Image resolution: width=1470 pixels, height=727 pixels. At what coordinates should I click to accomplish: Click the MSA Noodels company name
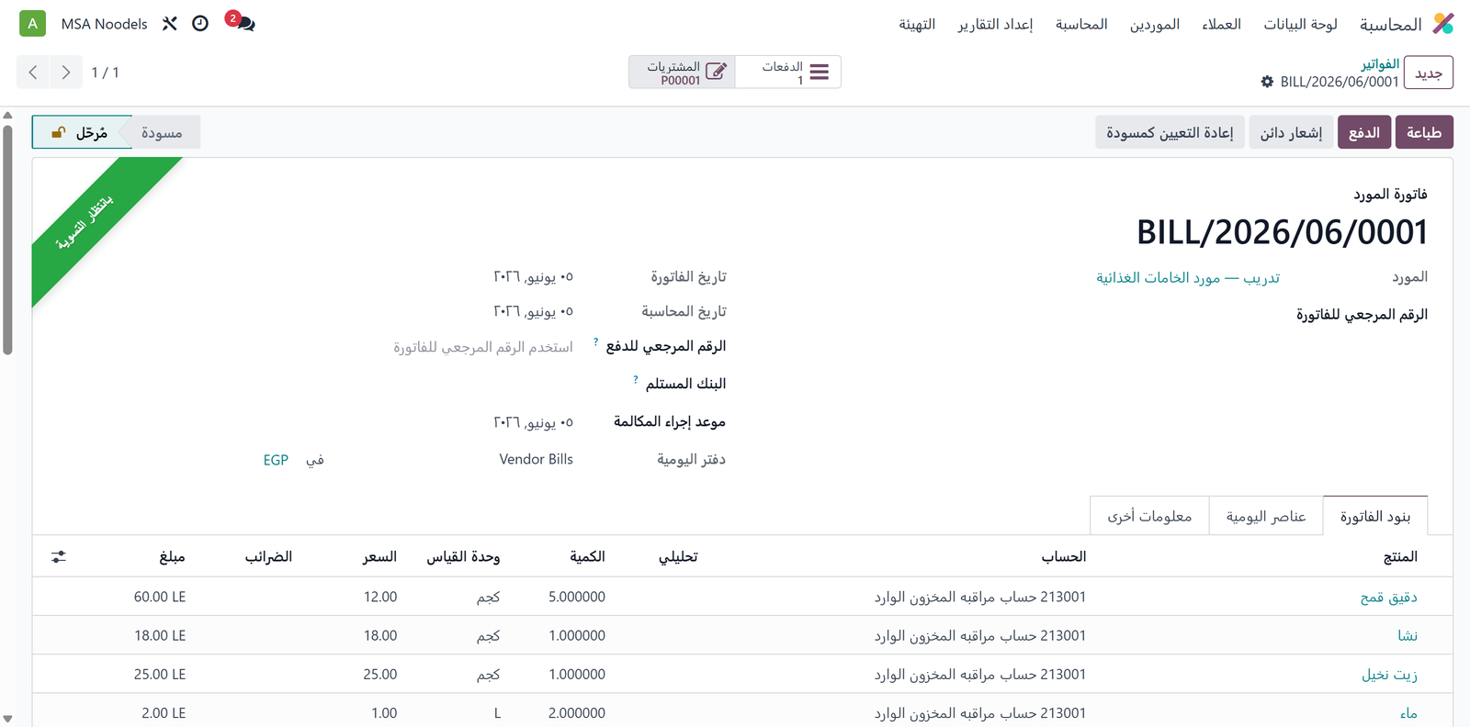104,24
